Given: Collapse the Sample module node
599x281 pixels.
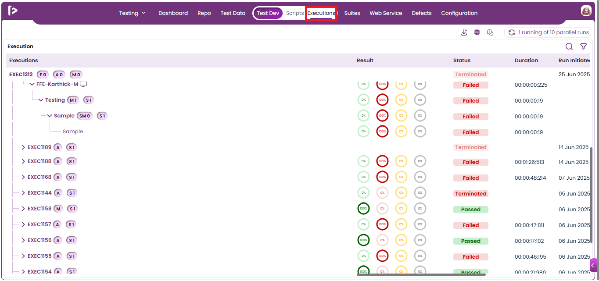Looking at the screenshot, I should coord(50,116).
